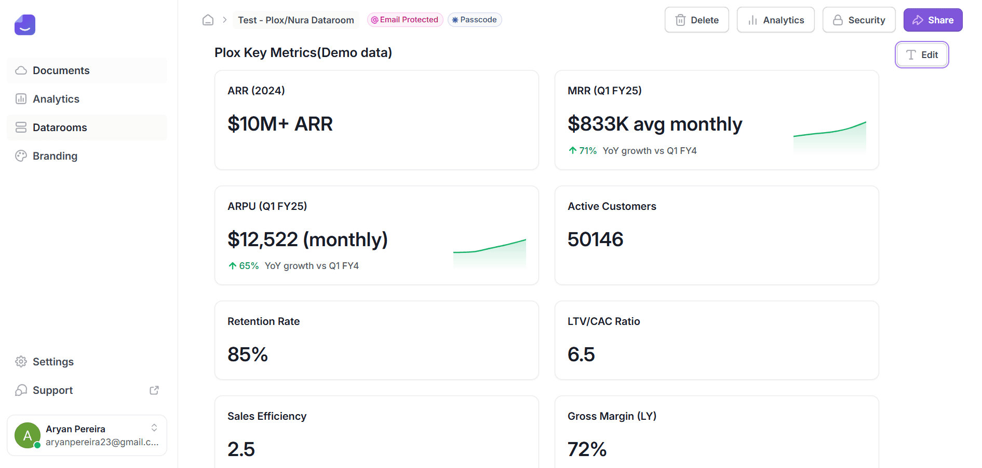Click the 50146 customers value
This screenshot has height=468, width=982.
tap(595, 239)
